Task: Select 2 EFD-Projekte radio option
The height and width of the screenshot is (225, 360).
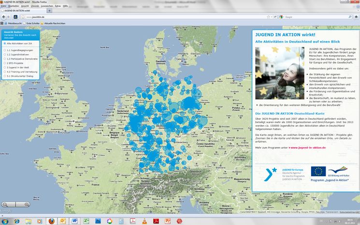Action: pos(5,63)
